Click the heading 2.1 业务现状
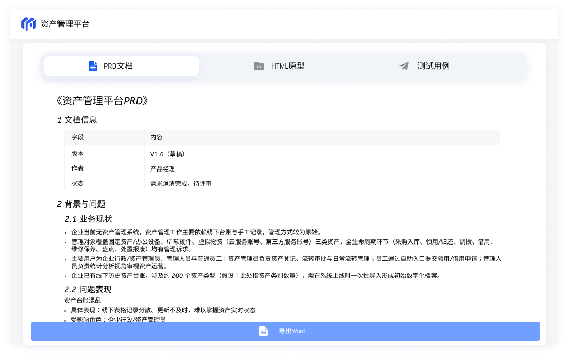The height and width of the screenshot is (357, 568). coord(88,219)
